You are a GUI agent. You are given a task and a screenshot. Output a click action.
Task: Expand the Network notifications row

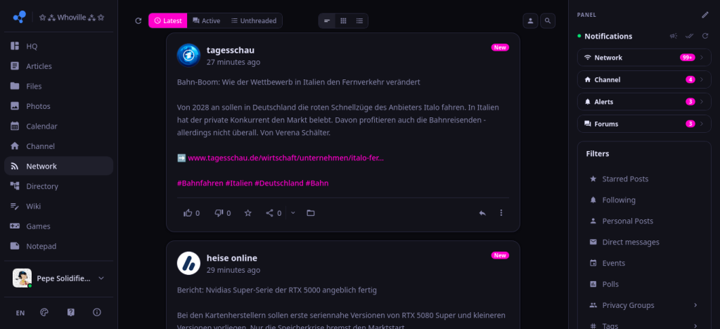(644, 58)
